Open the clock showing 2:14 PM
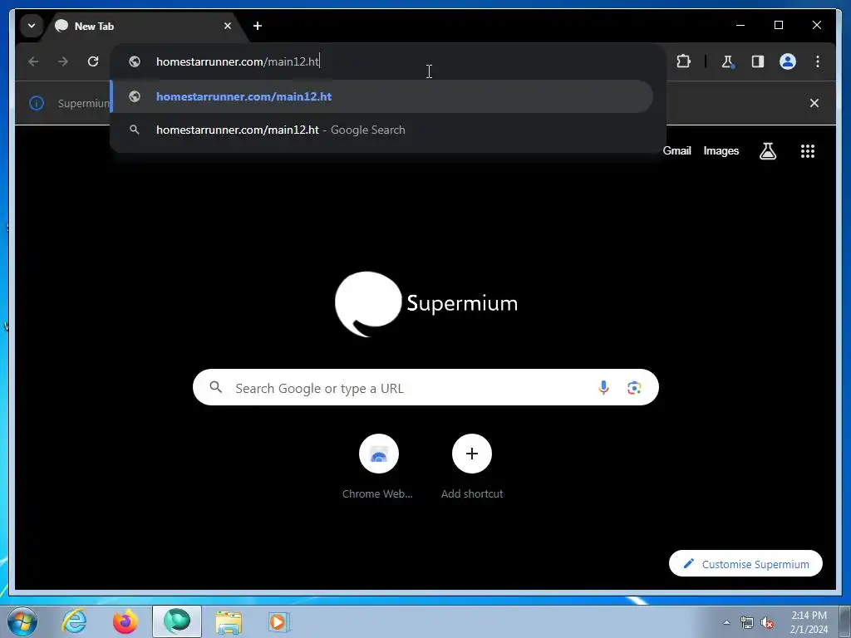 (x=809, y=621)
